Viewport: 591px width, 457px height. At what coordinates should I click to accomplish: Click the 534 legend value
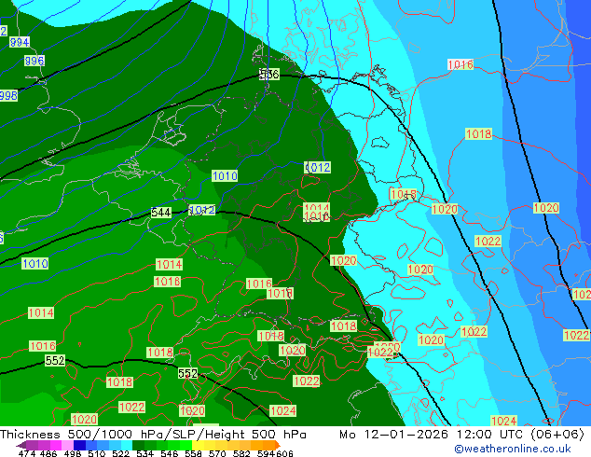(144, 453)
